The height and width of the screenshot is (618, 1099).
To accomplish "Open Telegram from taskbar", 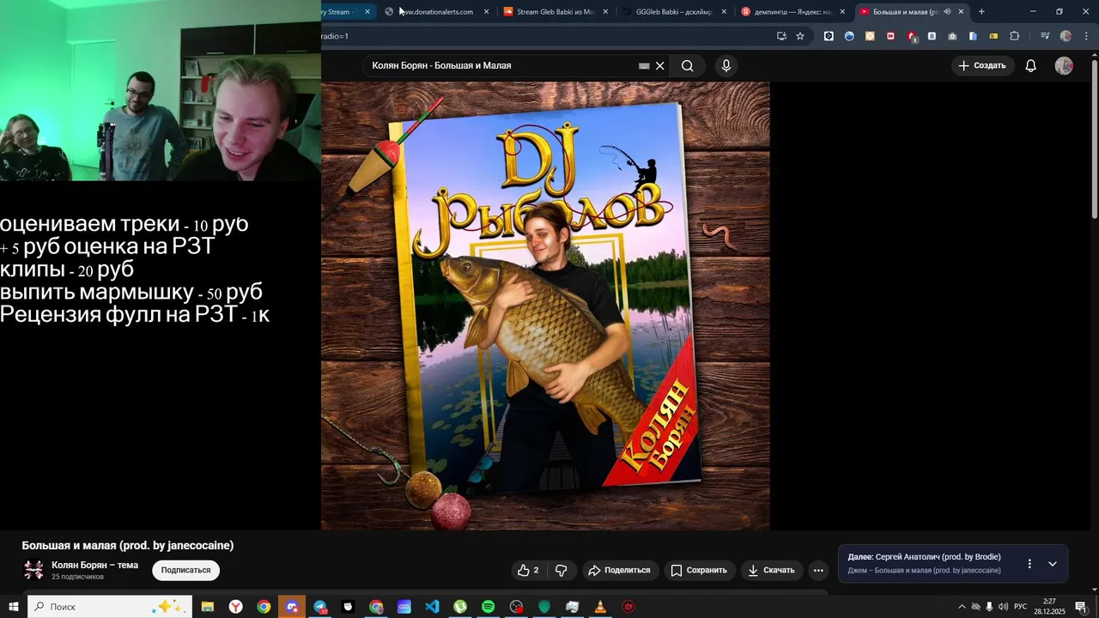I will tap(319, 607).
